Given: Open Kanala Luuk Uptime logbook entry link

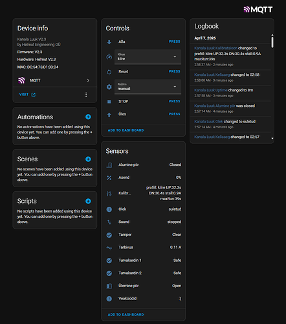Looking at the screenshot, I should tap(211, 90).
